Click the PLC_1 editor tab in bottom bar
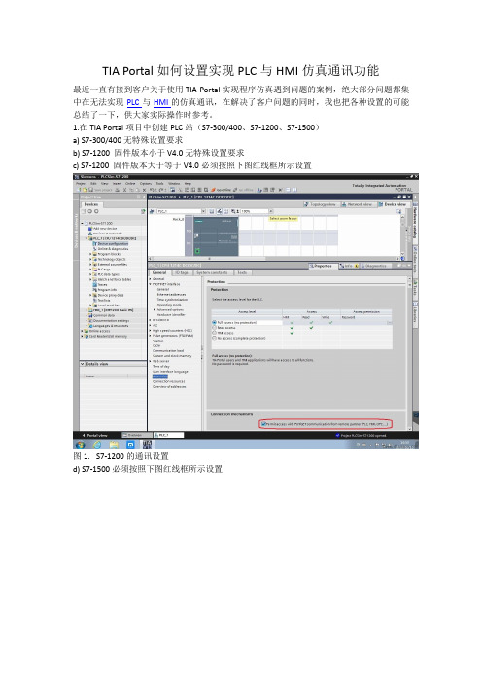The image size is (482, 683). pos(168,435)
